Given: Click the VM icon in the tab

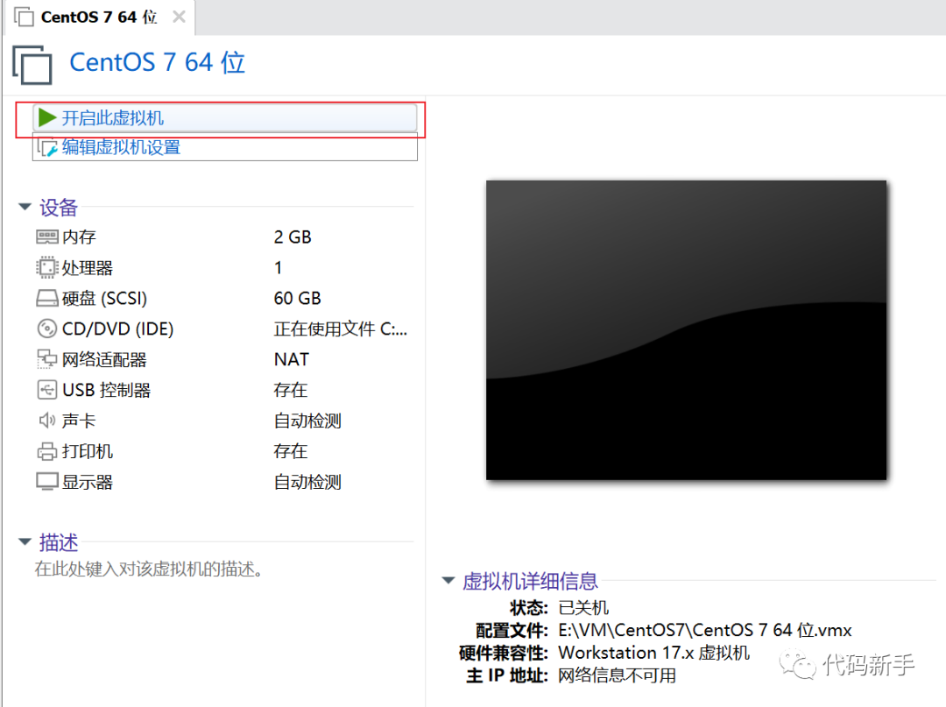Looking at the screenshot, I should click(x=24, y=17).
